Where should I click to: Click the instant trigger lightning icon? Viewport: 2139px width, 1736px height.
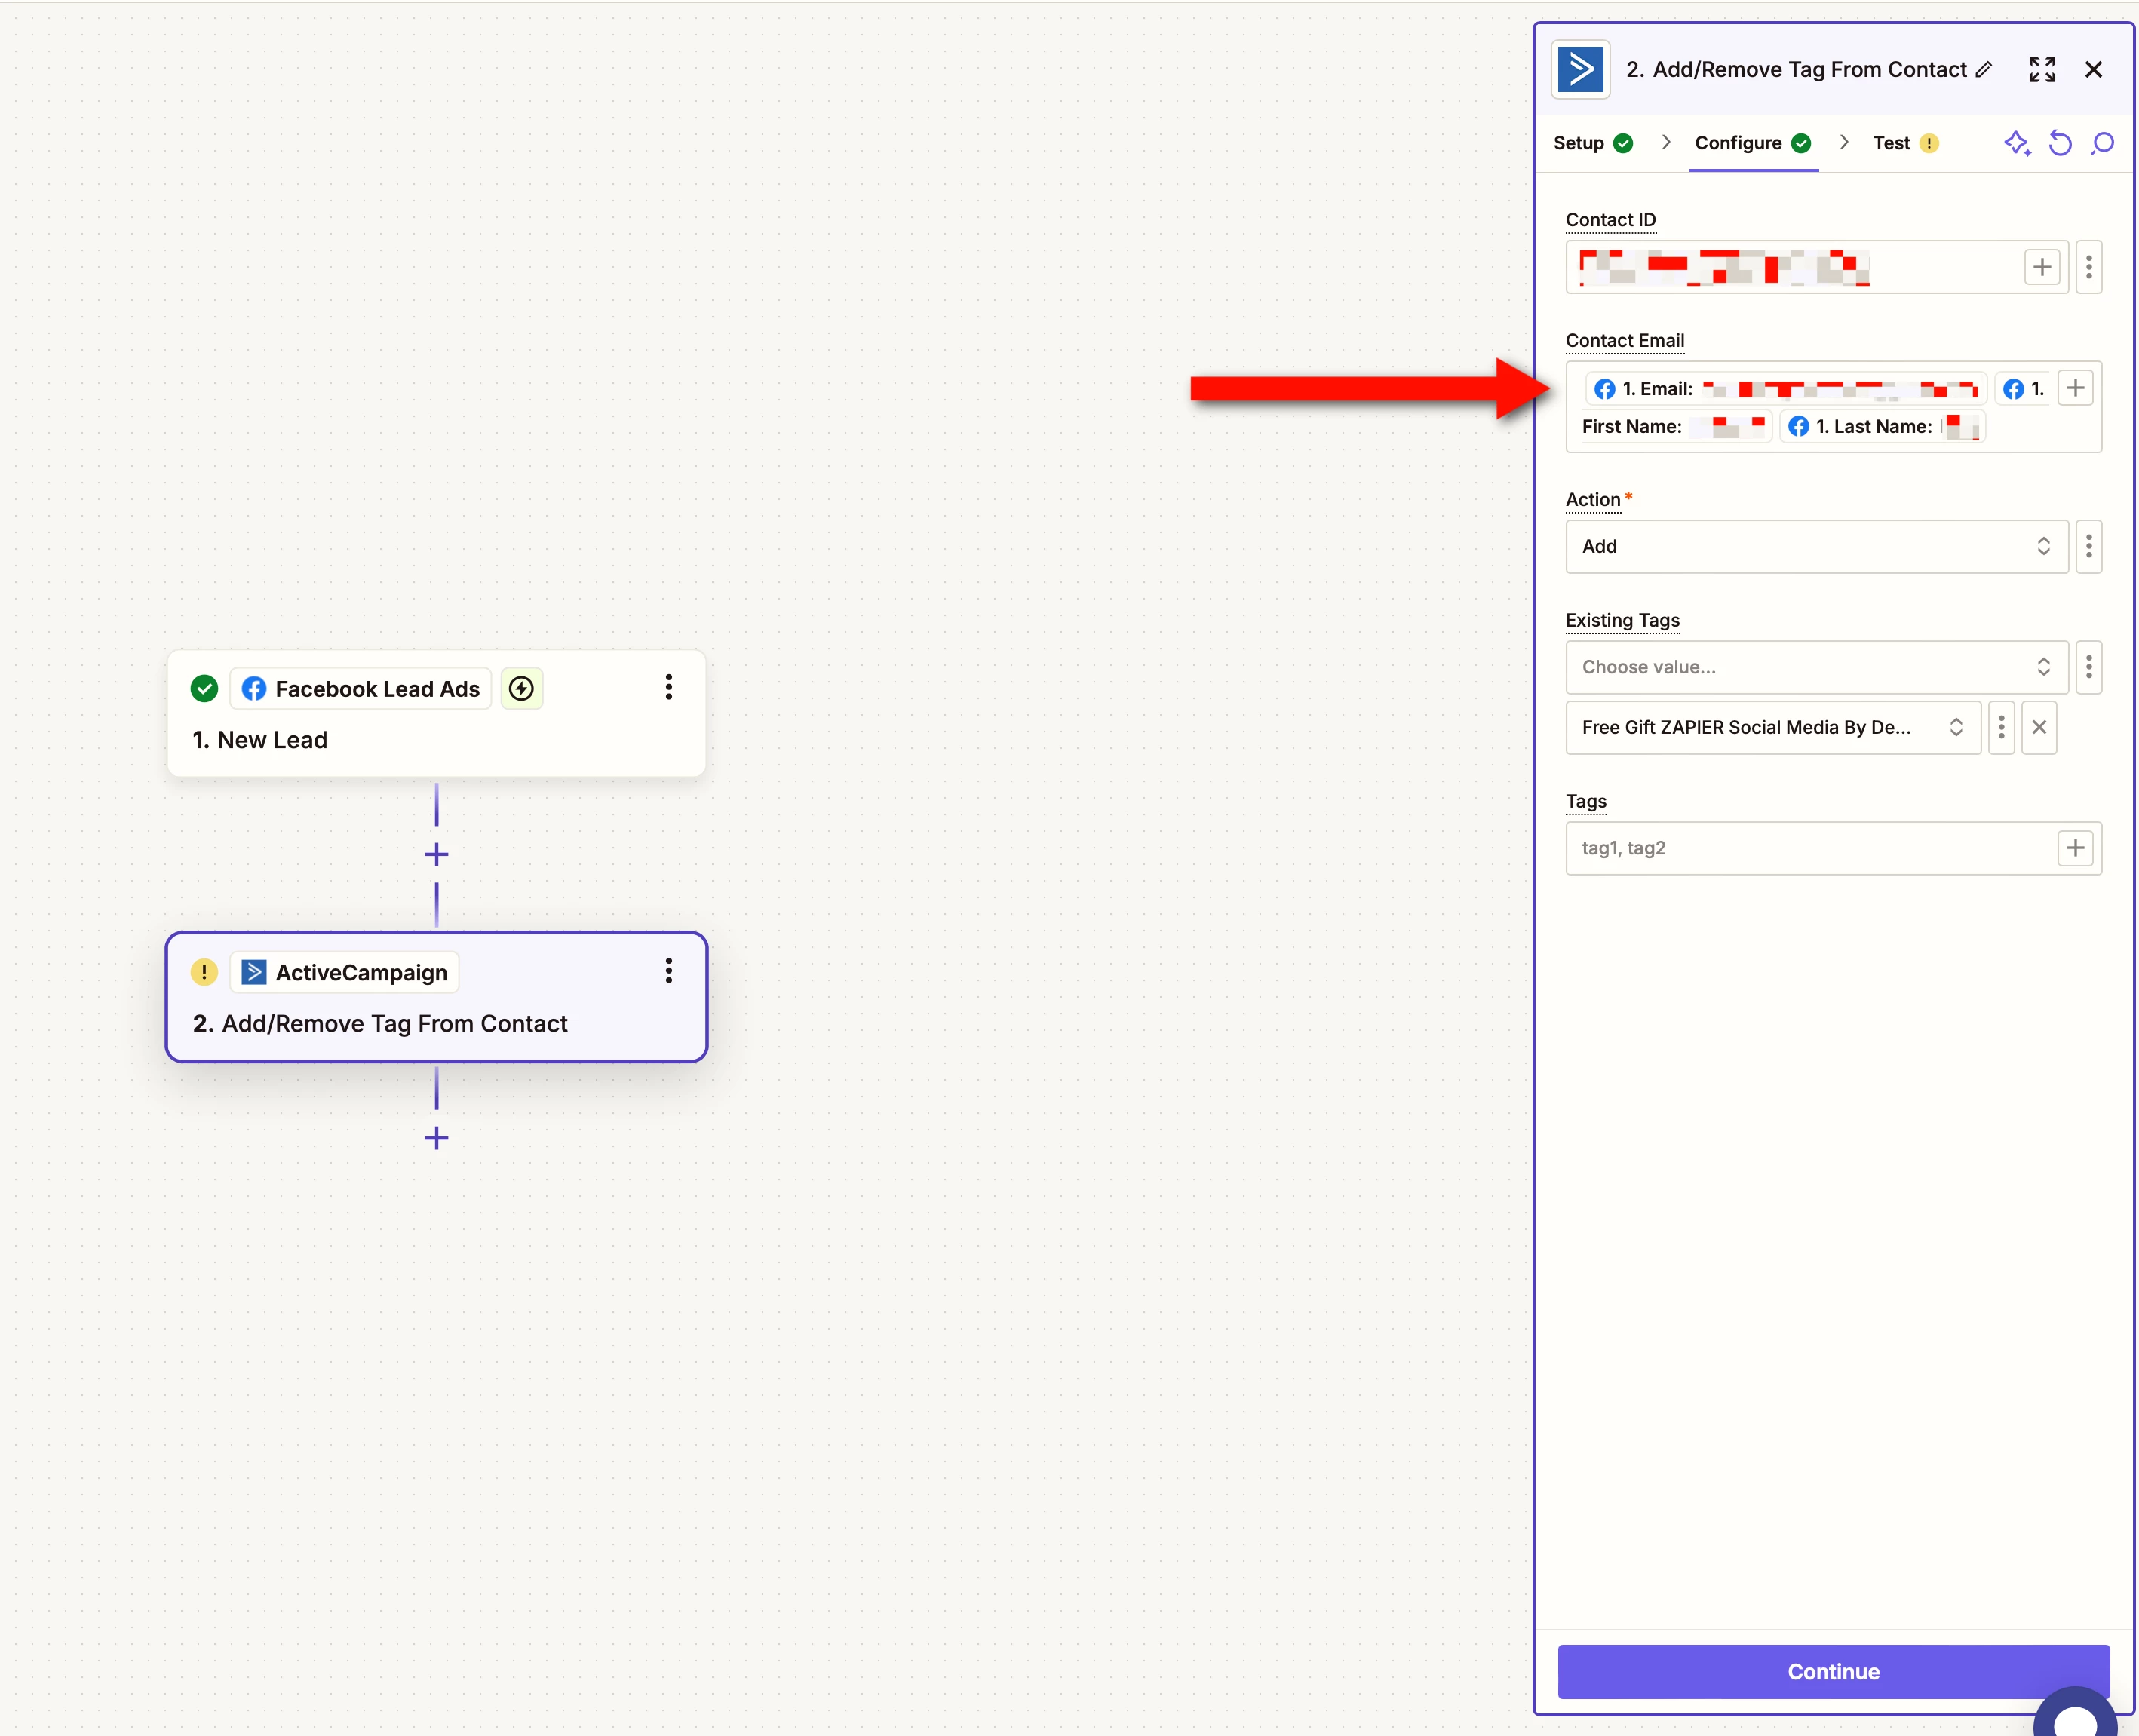(521, 688)
